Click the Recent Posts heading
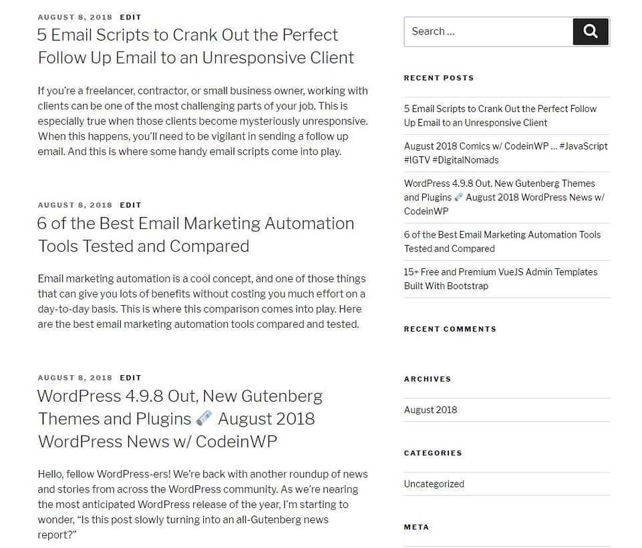Image resolution: width=642 pixels, height=548 pixels. coord(439,78)
